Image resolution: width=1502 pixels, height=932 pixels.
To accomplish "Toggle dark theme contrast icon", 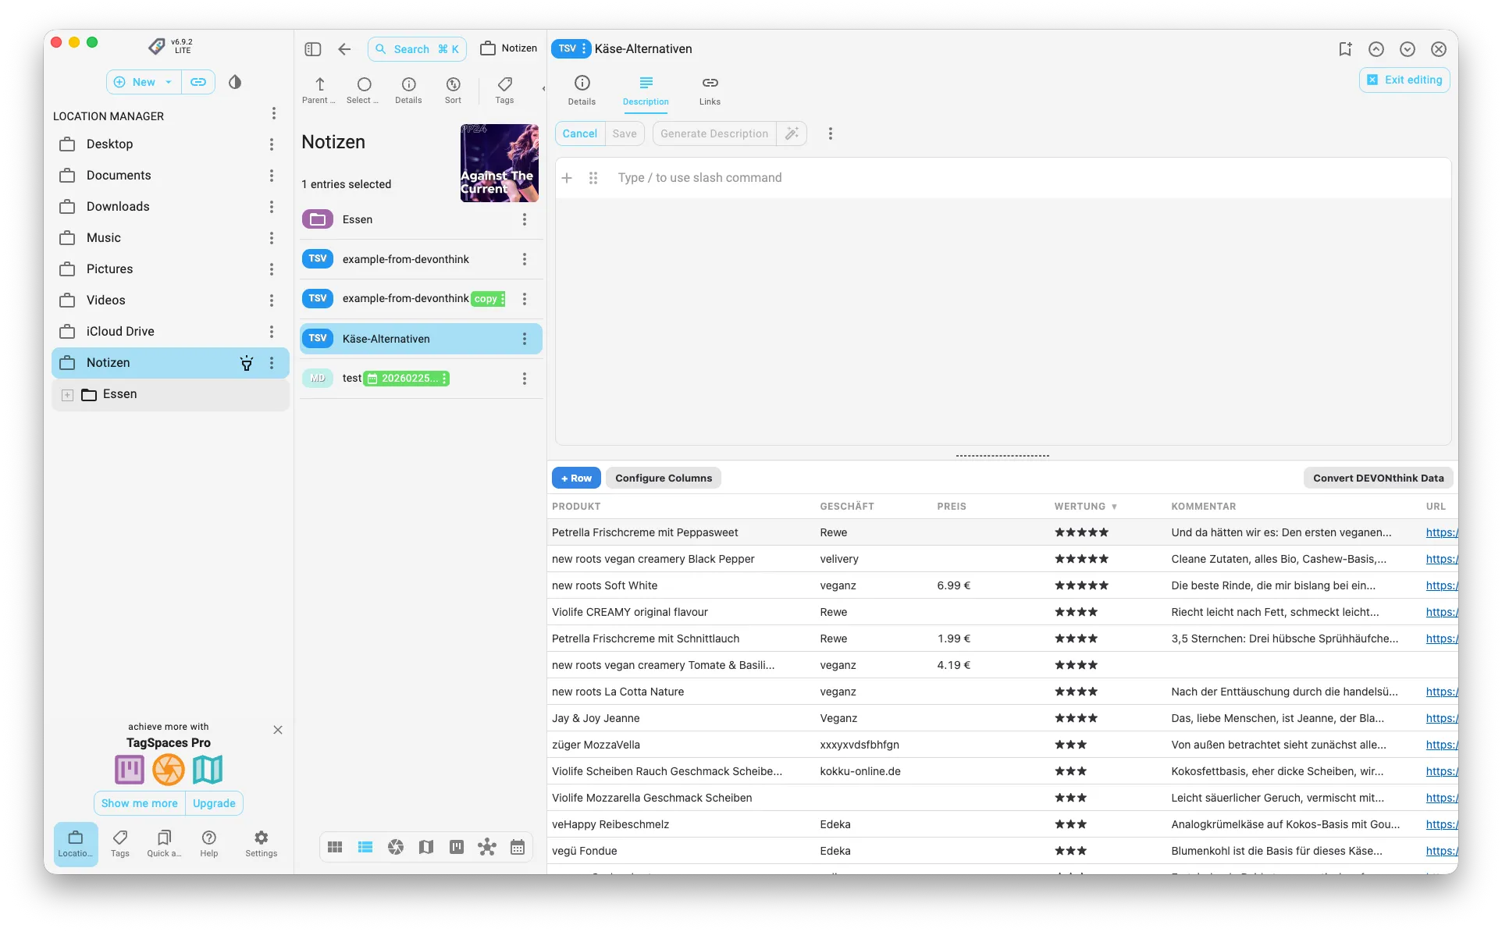I will tap(235, 82).
